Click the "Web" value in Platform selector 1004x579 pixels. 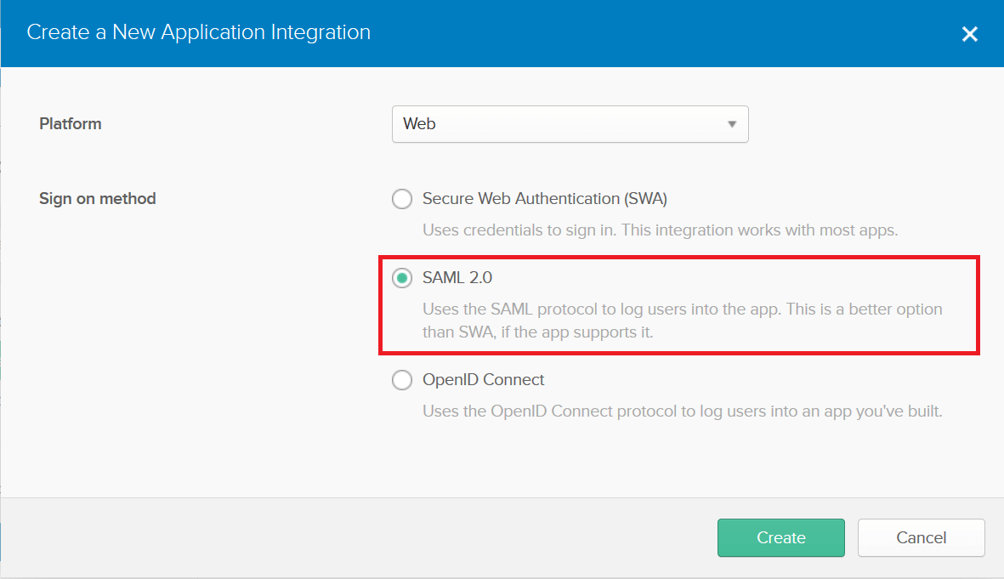click(419, 124)
